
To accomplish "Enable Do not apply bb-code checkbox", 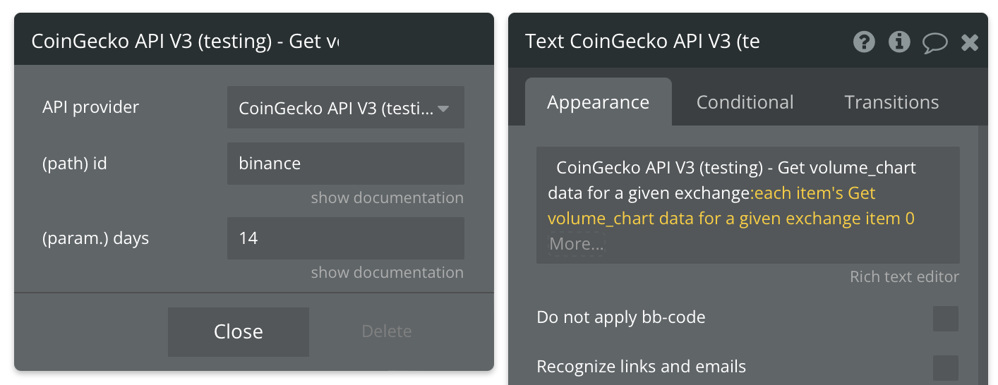I will pyautogui.click(x=946, y=319).
